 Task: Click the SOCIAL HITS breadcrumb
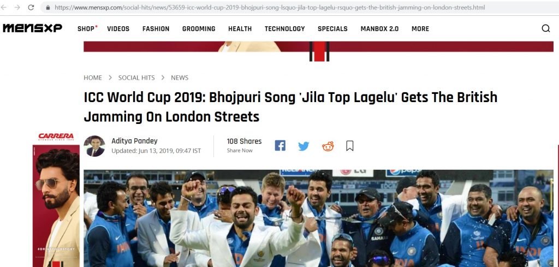point(136,78)
